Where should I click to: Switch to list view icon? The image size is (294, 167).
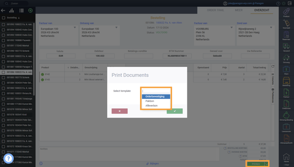[22, 10]
